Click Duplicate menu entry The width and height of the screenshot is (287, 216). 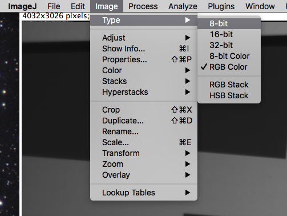click(x=144, y=121)
